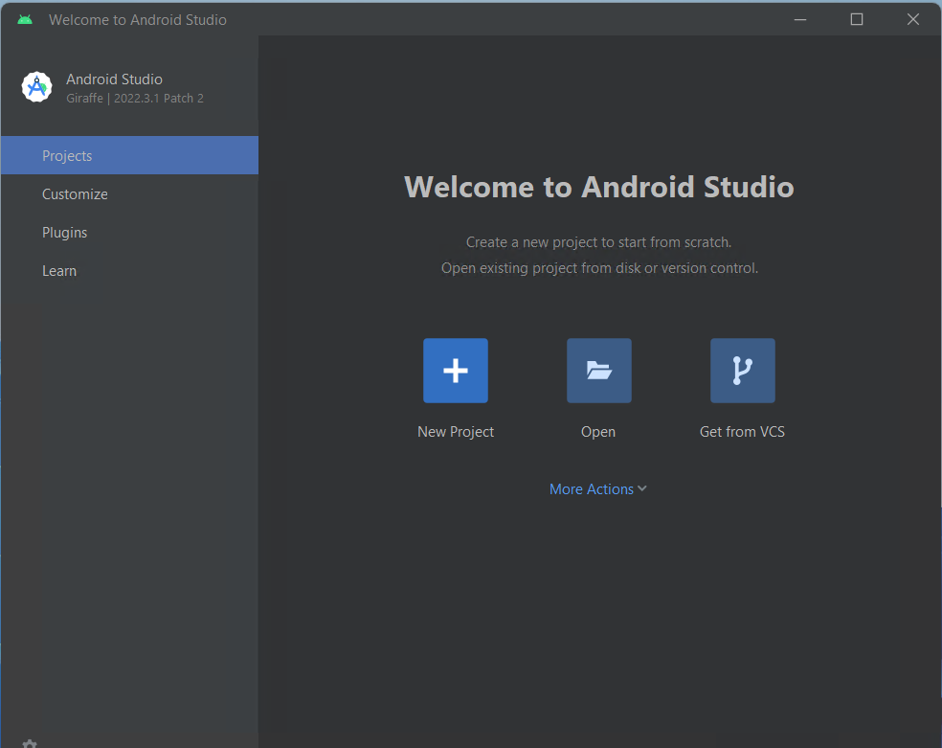The width and height of the screenshot is (942, 748).
Task: Click the Android head icon in title bar
Action: click(25, 20)
